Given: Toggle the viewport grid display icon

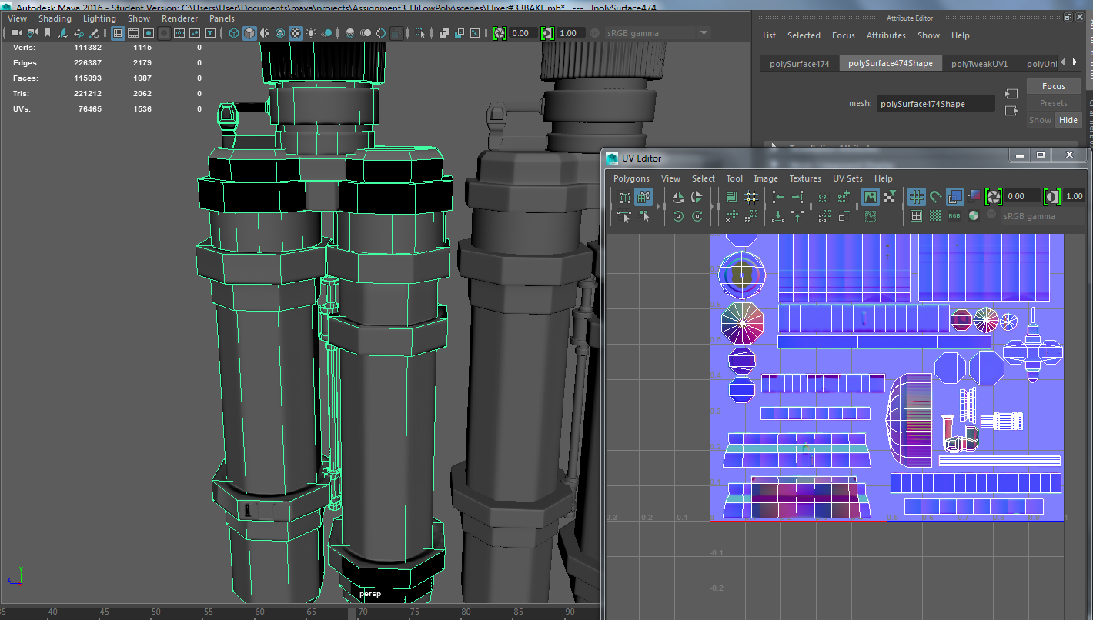Looking at the screenshot, I should click(x=118, y=33).
